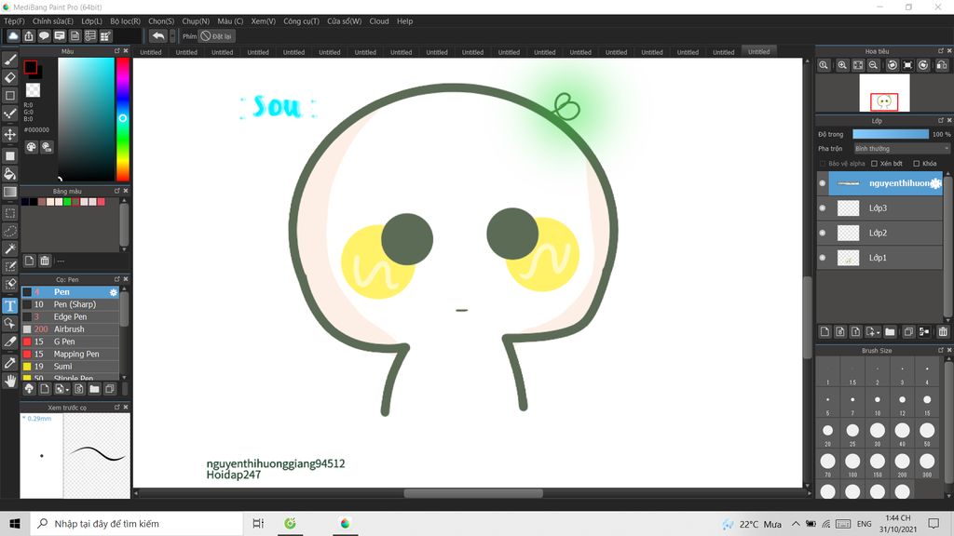Click the rainbow hue slider bar
The image size is (954, 536).
coord(122,119)
